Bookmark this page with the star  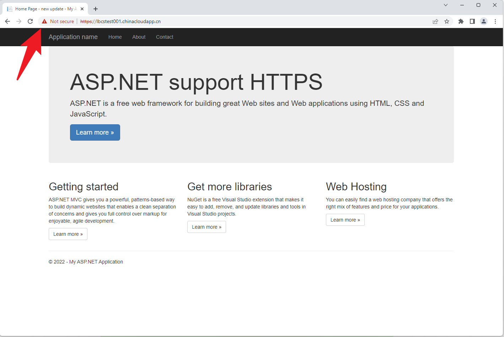pos(447,21)
